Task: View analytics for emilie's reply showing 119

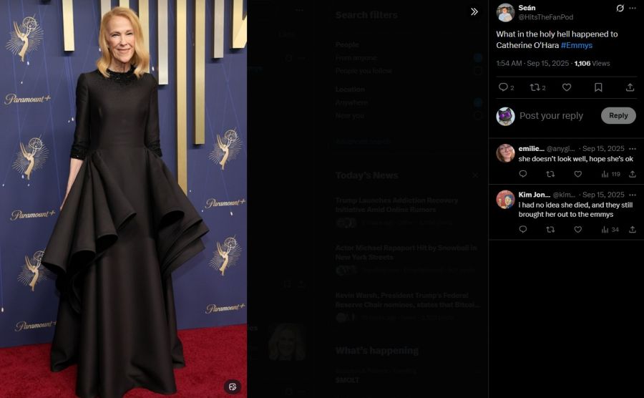Action: point(610,174)
